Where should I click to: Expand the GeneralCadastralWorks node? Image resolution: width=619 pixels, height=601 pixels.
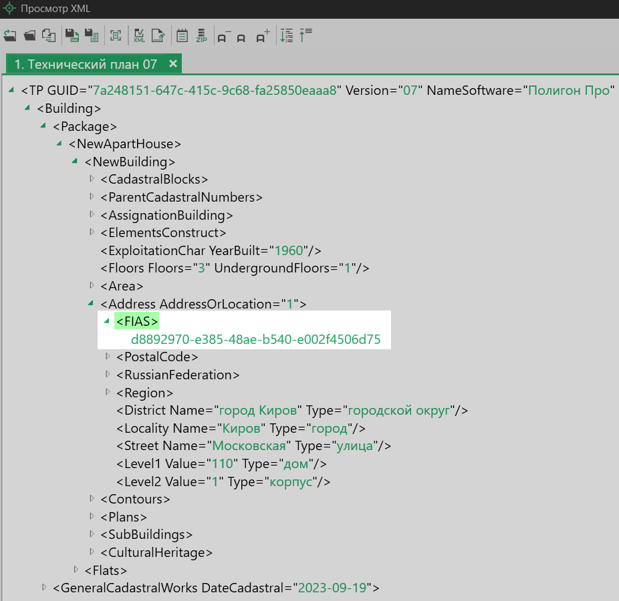(x=44, y=588)
